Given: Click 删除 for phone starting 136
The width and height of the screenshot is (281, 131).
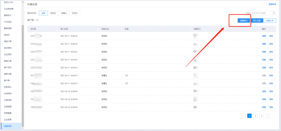Looking at the screenshot, I should [x=271, y=83].
